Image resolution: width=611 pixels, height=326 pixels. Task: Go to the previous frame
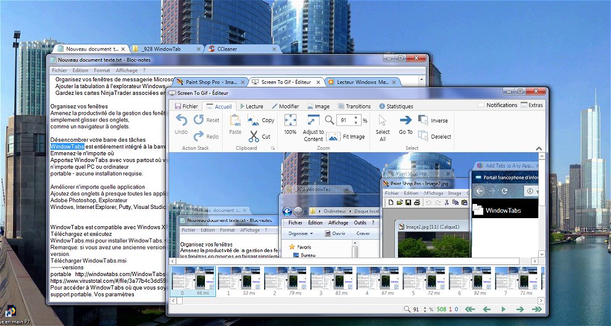[x=487, y=309]
